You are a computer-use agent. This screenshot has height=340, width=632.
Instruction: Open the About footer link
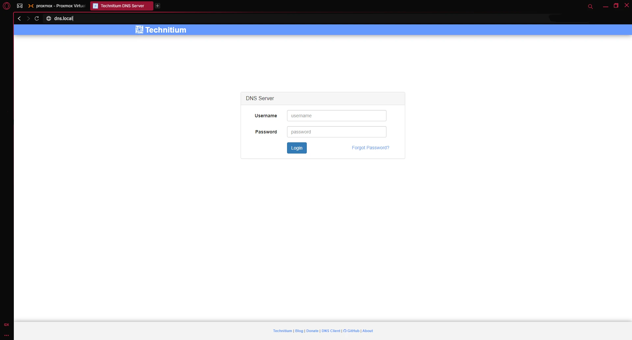click(x=367, y=331)
